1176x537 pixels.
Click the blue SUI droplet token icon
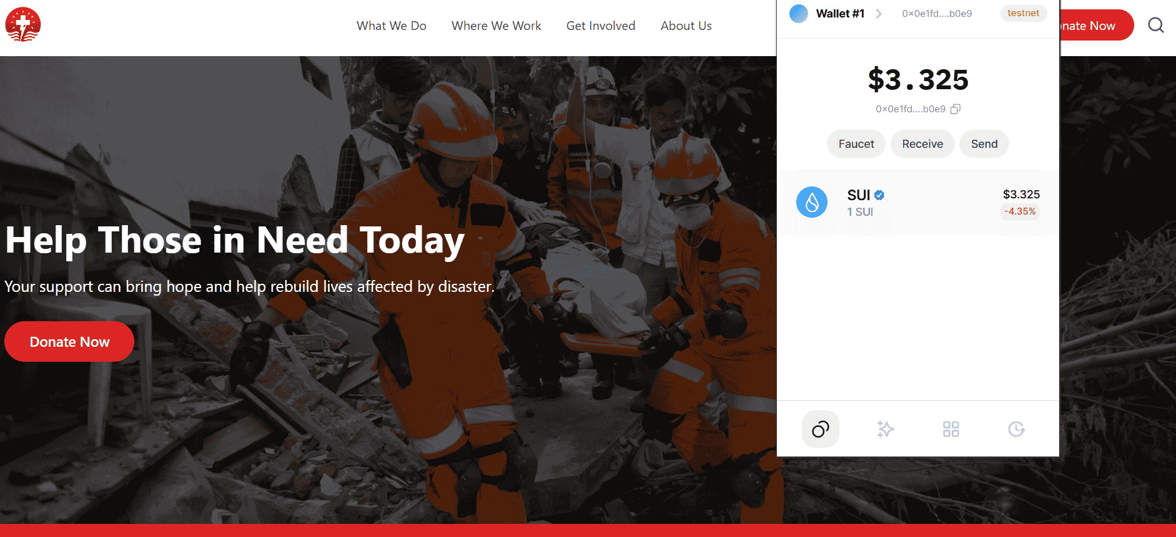[812, 202]
